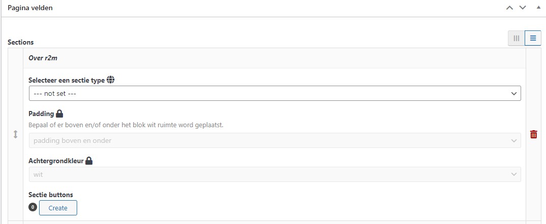Click the globe icon next to sectie type
The height and width of the screenshot is (224, 546).
pos(111,80)
